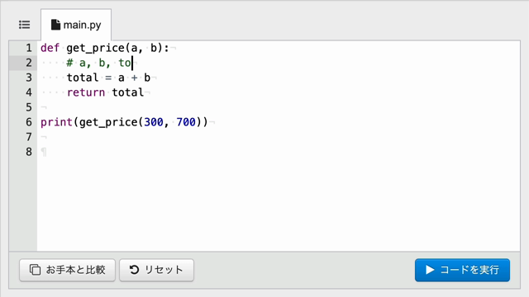
Task: Select the main.py tab
Action: [76, 25]
